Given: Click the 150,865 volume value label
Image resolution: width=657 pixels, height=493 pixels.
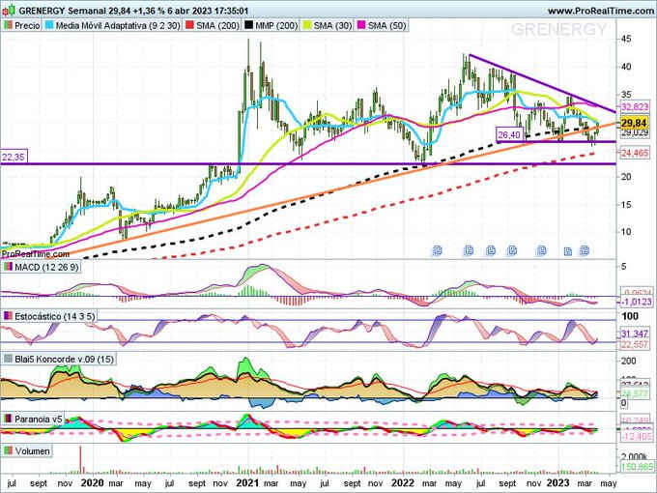Looking at the screenshot, I should 636,467.
